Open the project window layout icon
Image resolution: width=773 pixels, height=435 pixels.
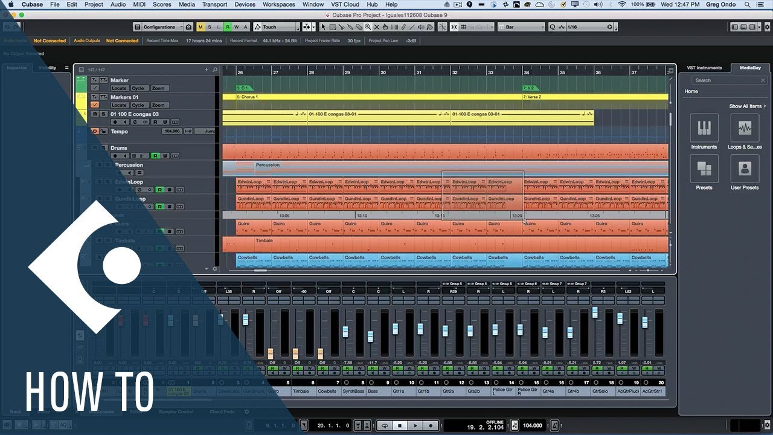click(x=137, y=27)
